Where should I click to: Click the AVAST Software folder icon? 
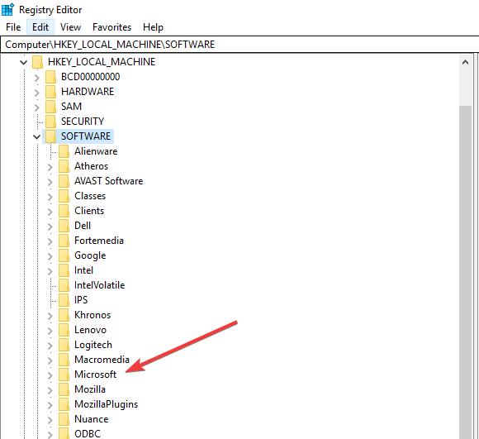pyautogui.click(x=64, y=181)
